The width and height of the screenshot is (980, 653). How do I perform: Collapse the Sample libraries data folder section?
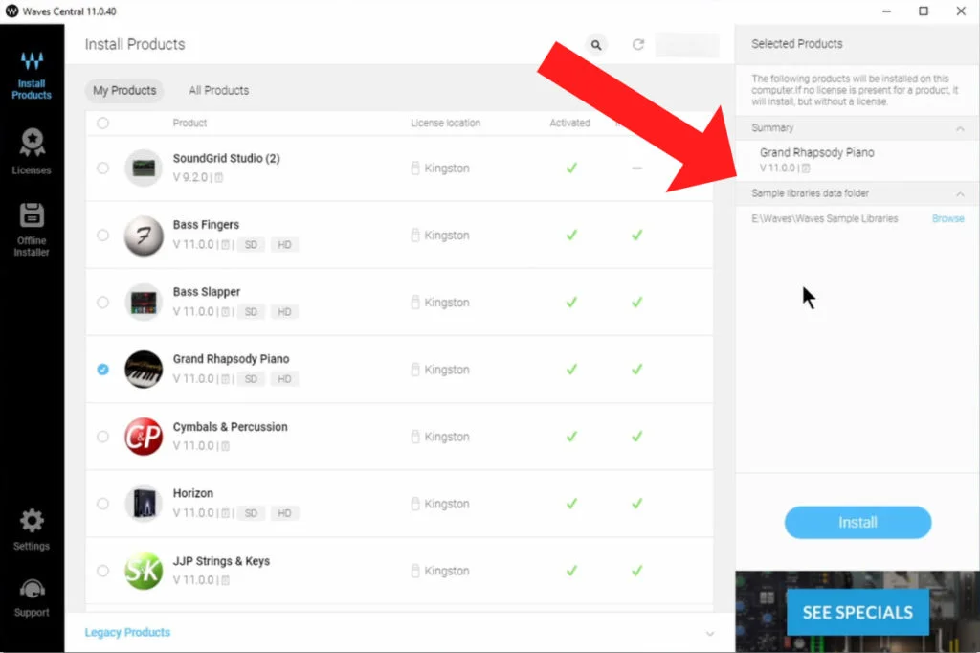coord(960,194)
